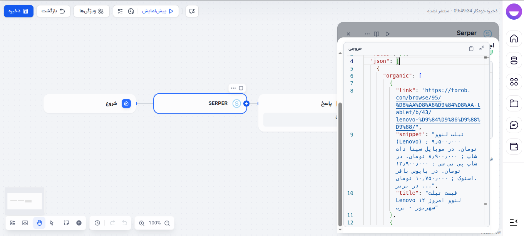Click the redo arrow in bottom toolbar
524x236 pixels.
click(x=112, y=223)
